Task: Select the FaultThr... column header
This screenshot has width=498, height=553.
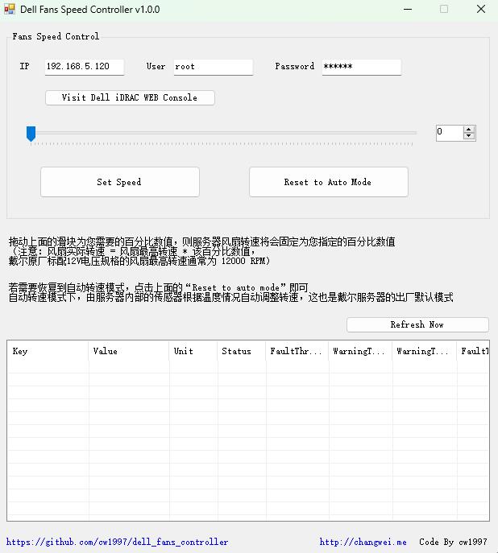Action: (x=297, y=351)
